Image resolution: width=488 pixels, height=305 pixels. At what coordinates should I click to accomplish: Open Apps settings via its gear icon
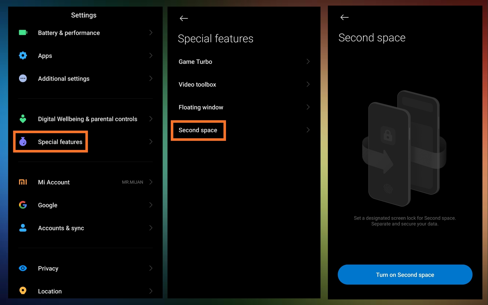coord(23,55)
